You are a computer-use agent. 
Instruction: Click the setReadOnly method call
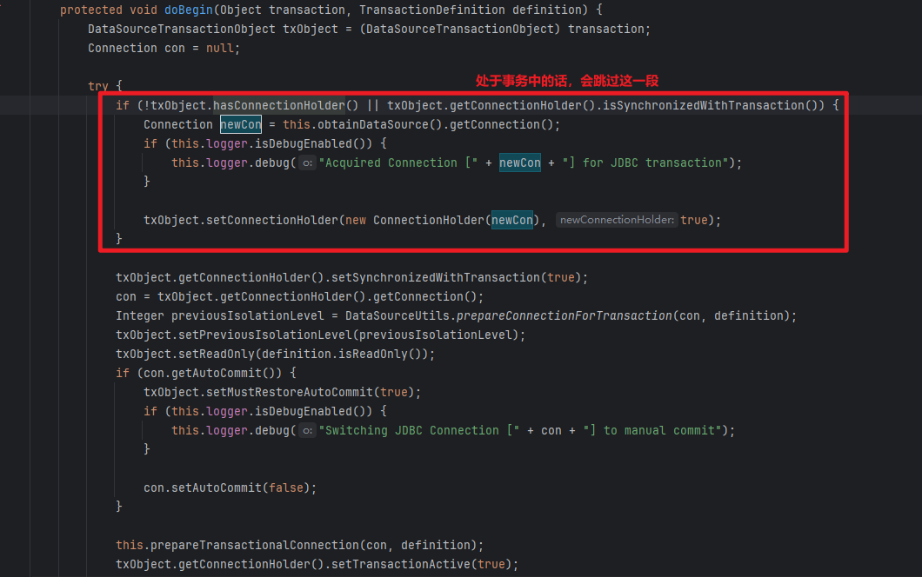pyautogui.click(x=217, y=355)
